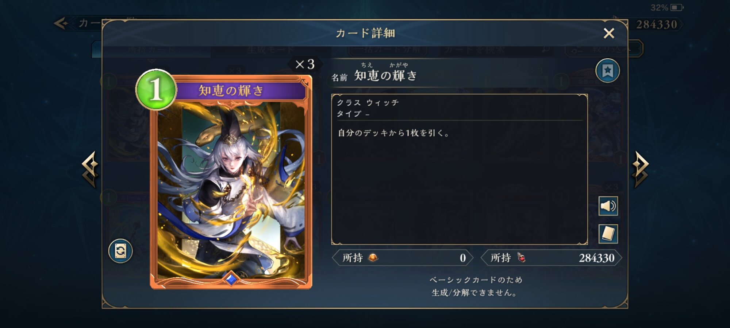This screenshot has width=730, height=328.
Task: Tap the orange orb currency icon
Action: pos(373,258)
